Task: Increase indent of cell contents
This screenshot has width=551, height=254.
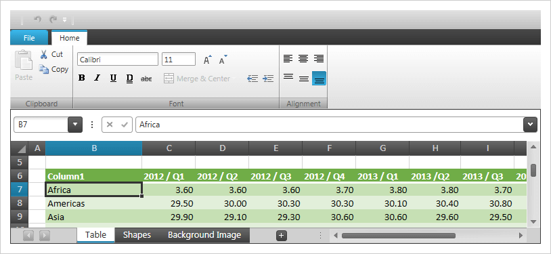Action: tap(268, 79)
